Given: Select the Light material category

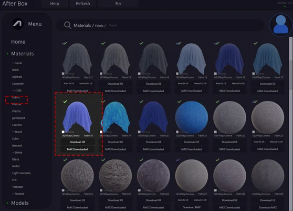Looking at the screenshot, I should pos(22,173).
